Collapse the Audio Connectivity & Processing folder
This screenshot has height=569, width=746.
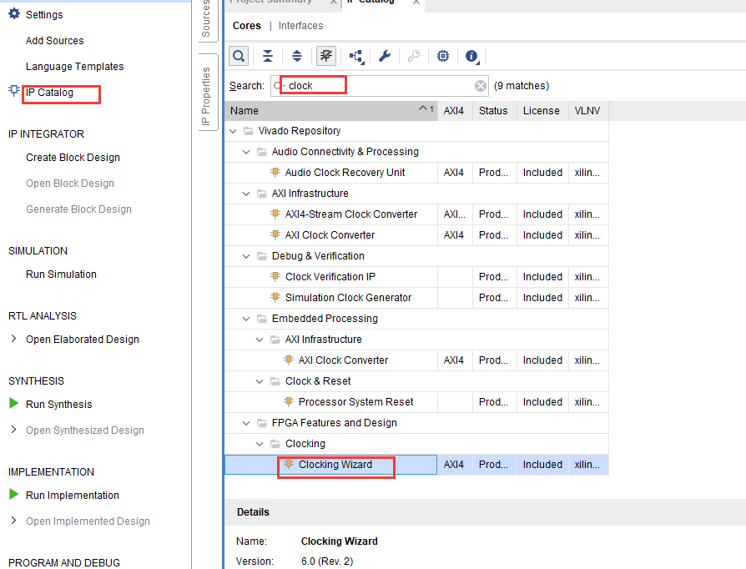pyautogui.click(x=246, y=152)
